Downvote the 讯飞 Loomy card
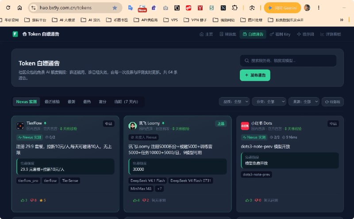 point(146,200)
